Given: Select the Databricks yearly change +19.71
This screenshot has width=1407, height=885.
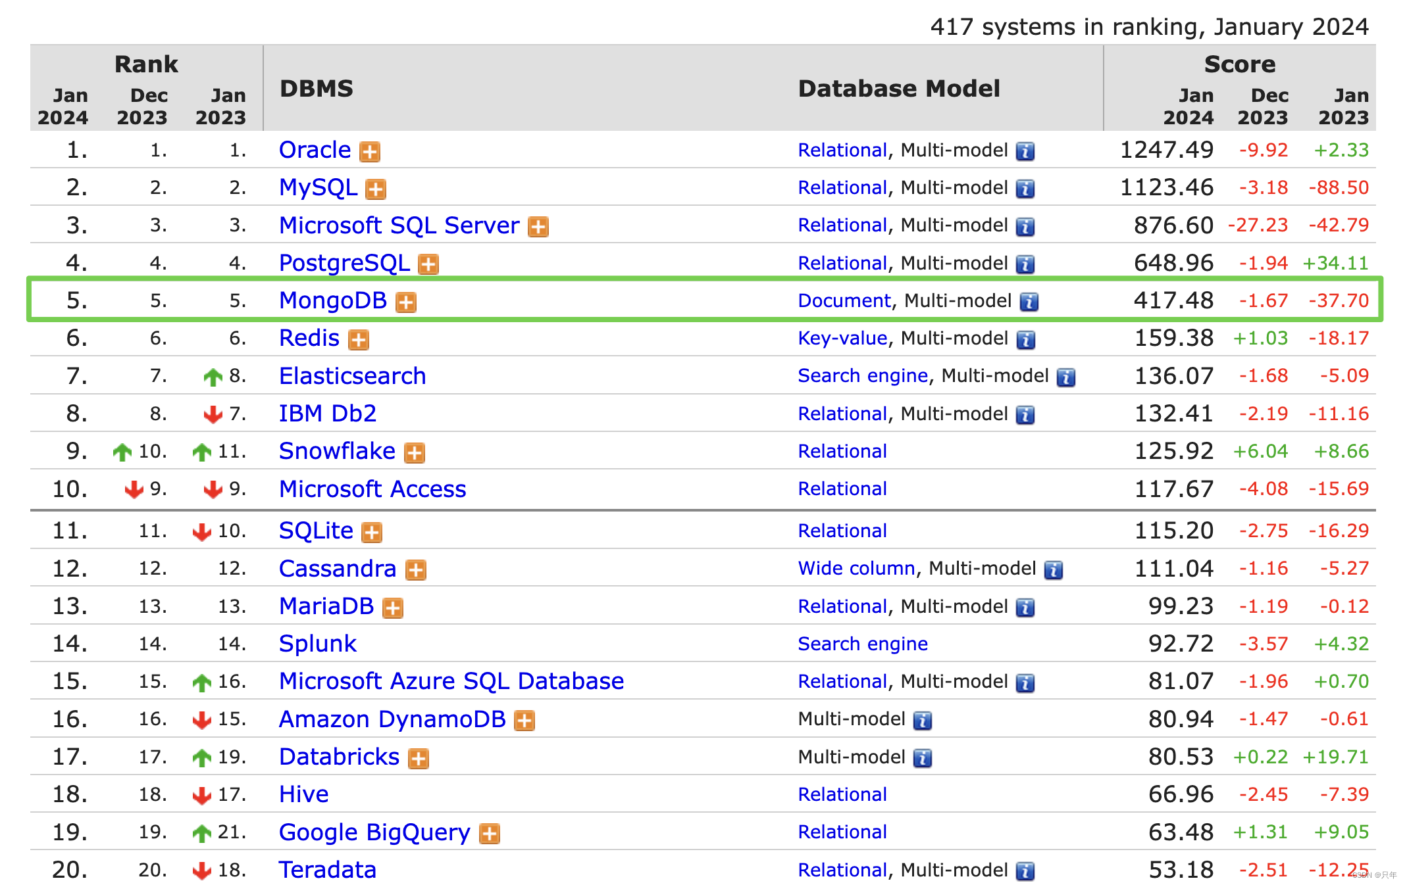Looking at the screenshot, I should click(x=1336, y=757).
